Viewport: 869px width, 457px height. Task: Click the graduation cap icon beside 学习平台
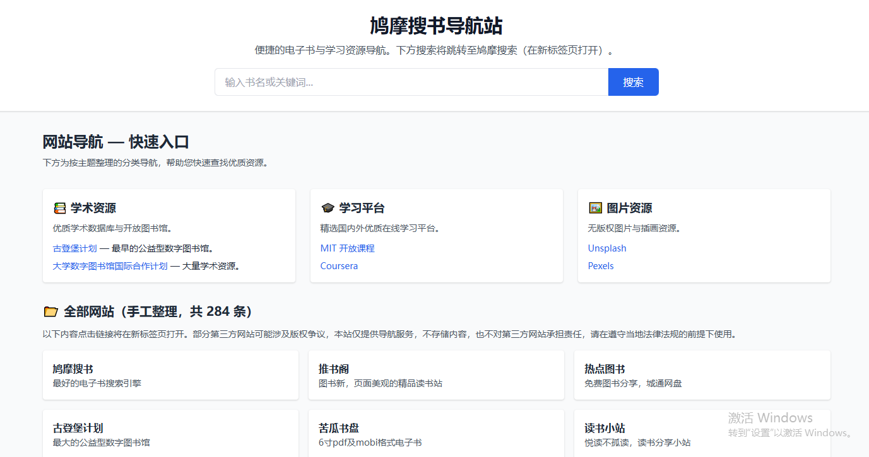[328, 208]
